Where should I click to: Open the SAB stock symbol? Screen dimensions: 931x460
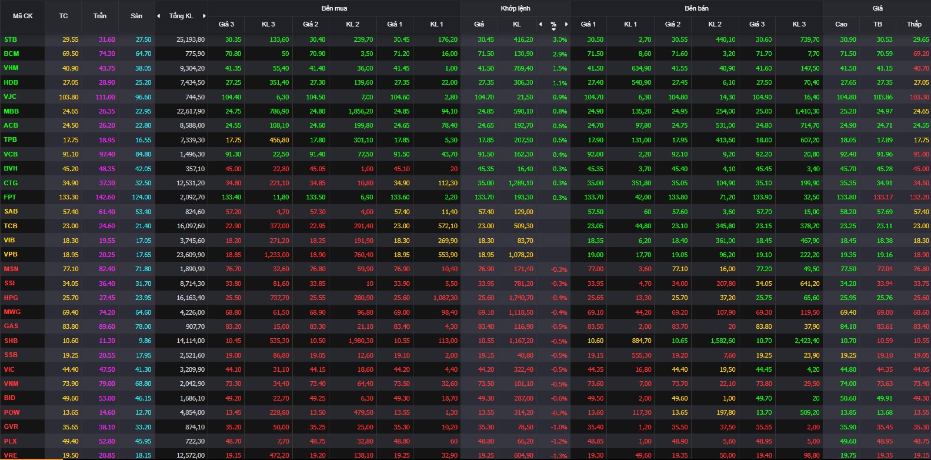[x=11, y=211]
